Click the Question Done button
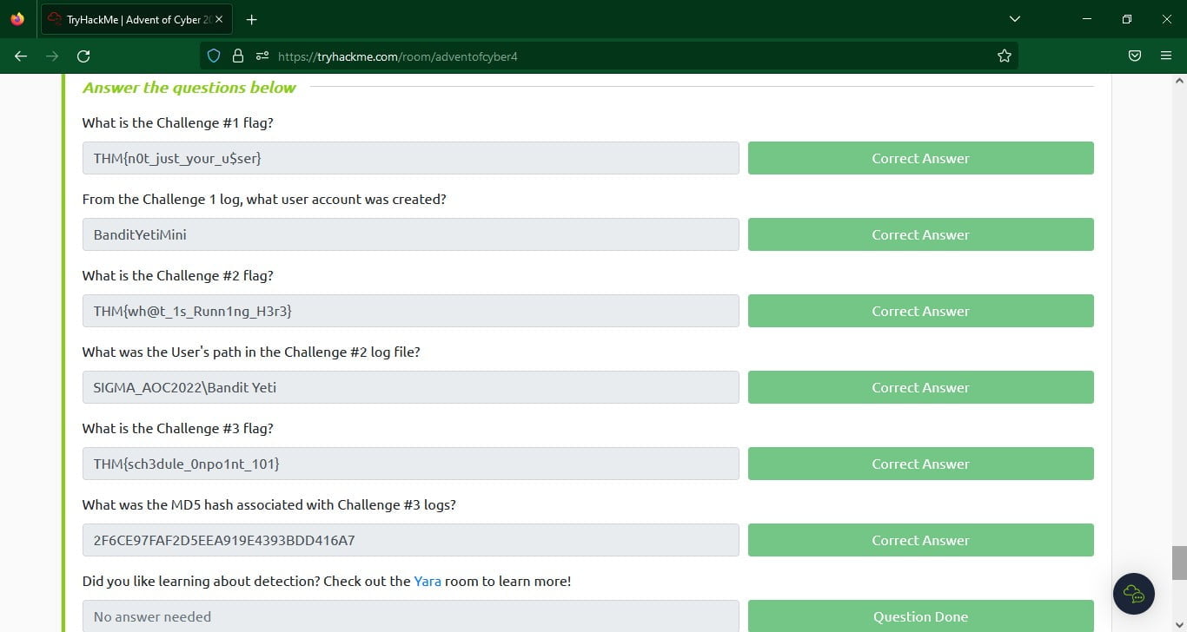Viewport: 1187px width, 632px height. pos(921,616)
